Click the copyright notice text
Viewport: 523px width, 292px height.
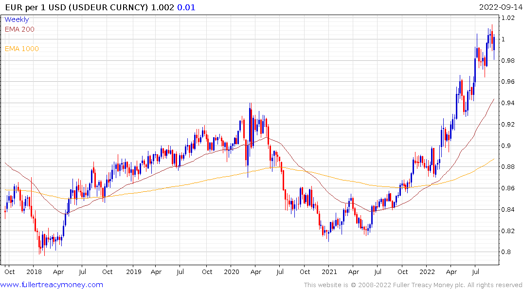[x=413, y=285]
